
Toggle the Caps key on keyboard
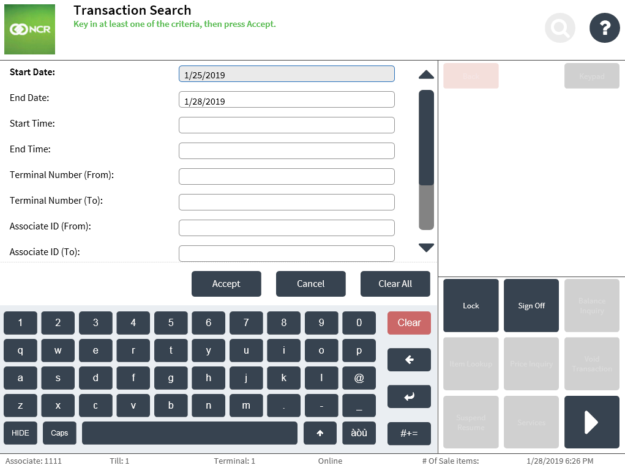[59, 433]
